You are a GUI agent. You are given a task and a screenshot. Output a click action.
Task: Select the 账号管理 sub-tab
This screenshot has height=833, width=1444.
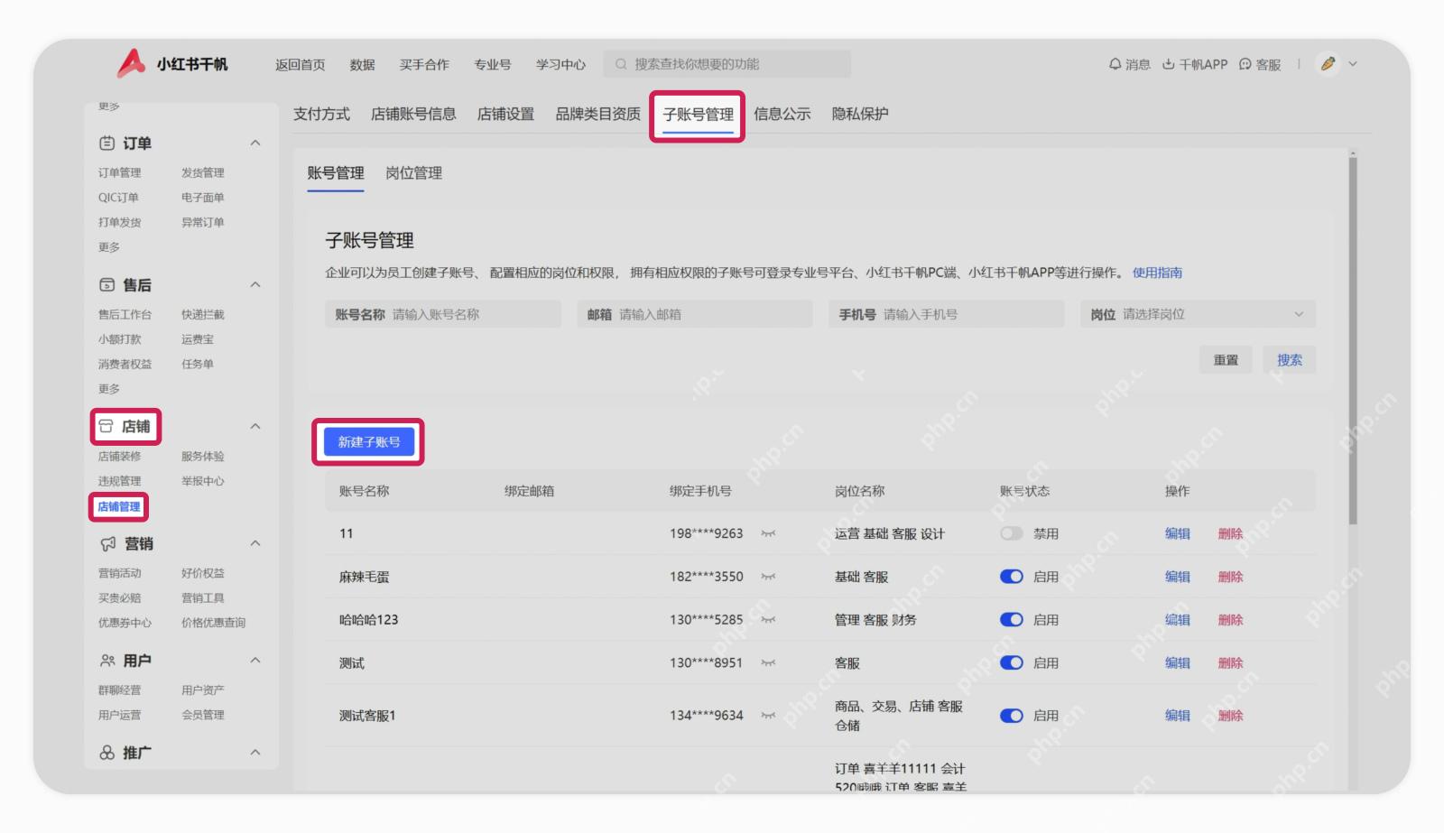336,173
